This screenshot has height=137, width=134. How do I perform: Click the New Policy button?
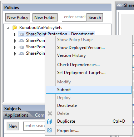[x=18, y=18]
